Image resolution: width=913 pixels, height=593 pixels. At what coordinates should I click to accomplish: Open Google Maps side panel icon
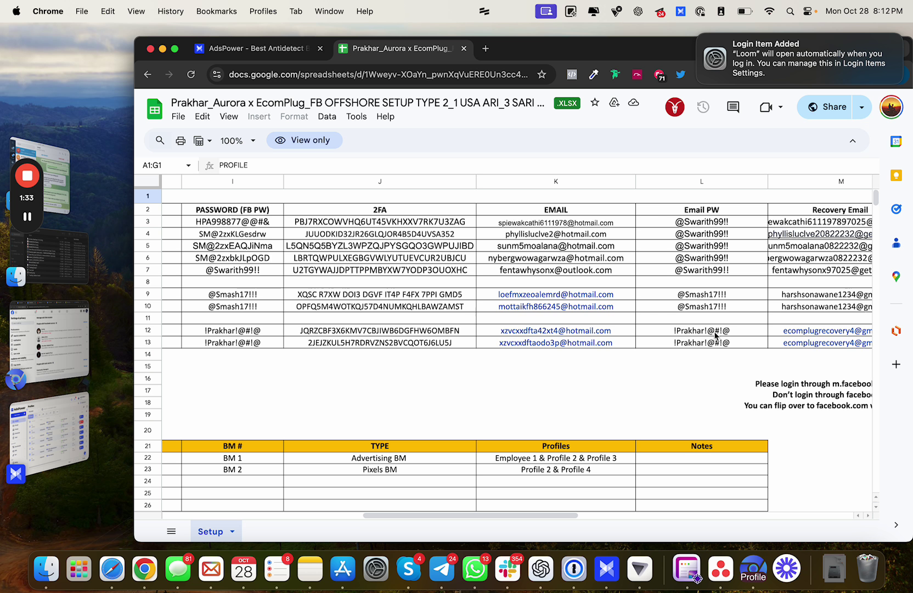click(896, 276)
